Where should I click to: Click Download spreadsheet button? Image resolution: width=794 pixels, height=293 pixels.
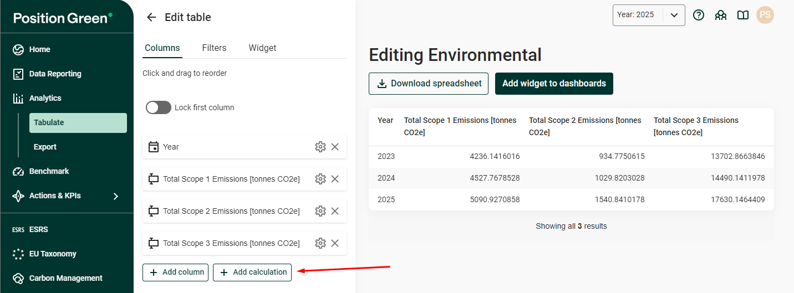(429, 84)
